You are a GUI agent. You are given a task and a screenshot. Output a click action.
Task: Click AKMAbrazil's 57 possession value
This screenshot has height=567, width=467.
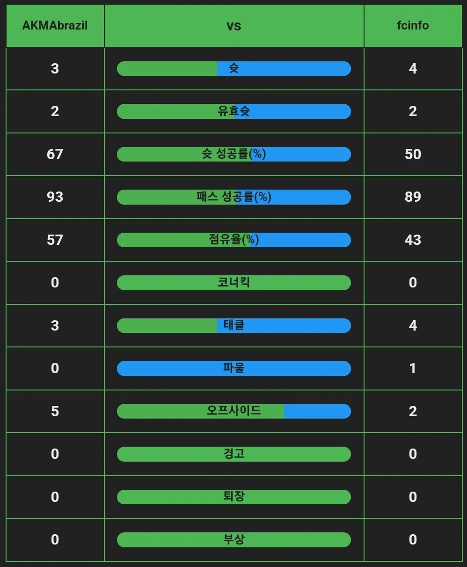[55, 240]
